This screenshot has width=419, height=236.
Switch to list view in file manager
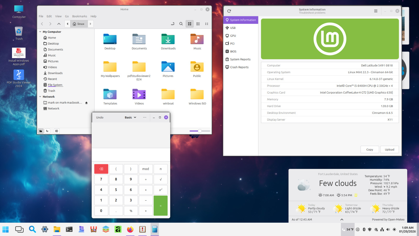pyautogui.click(x=198, y=24)
